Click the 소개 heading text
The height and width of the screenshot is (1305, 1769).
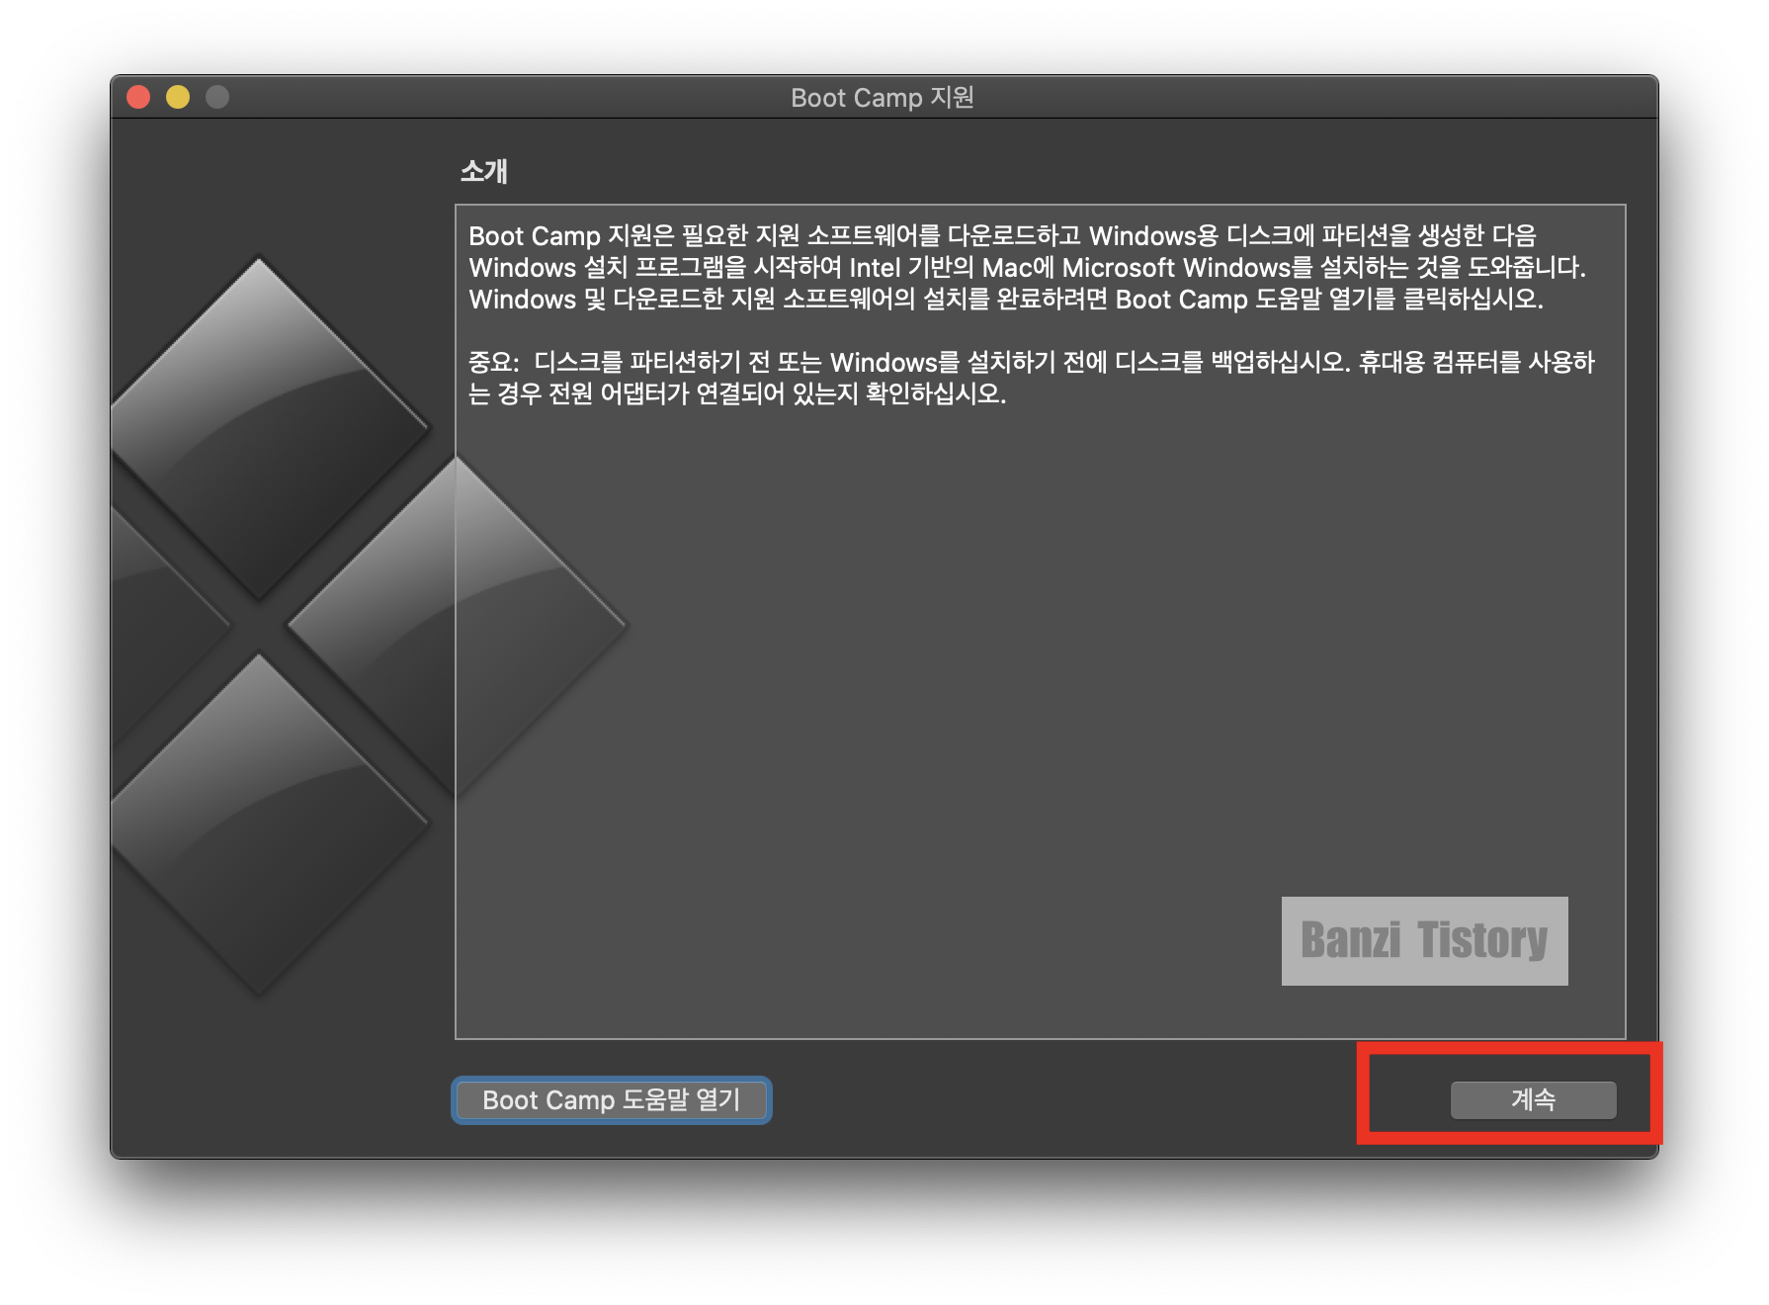pyautogui.click(x=483, y=171)
